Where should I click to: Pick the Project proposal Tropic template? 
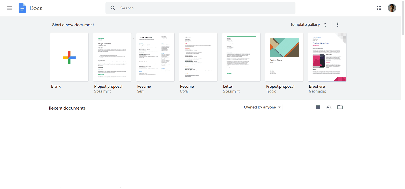pos(284,57)
